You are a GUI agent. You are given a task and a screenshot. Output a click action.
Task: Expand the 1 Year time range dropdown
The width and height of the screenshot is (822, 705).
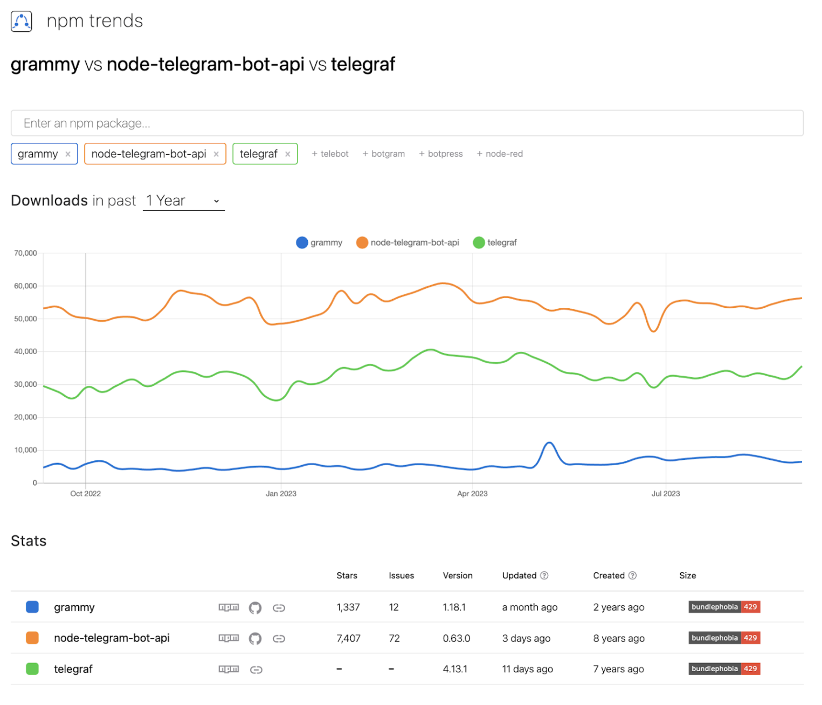[x=183, y=201]
